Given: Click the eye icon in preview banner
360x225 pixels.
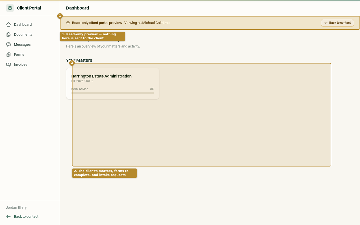Looking at the screenshot, I should coord(68,23).
